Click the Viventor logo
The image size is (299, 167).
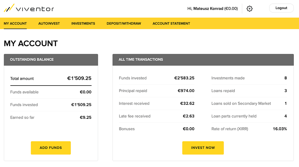coord(29,8)
